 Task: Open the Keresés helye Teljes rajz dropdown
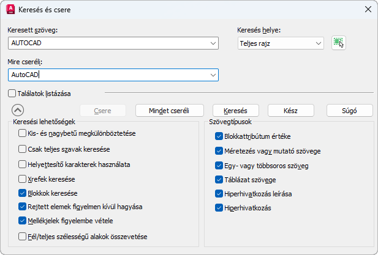click(x=318, y=43)
